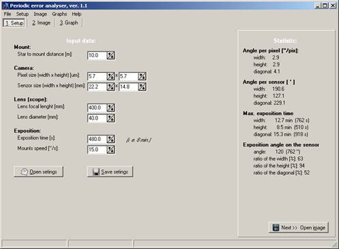Screen dimensions: 339x249
Task: Click the 'Camera:' section label
Action: (x=24, y=68)
